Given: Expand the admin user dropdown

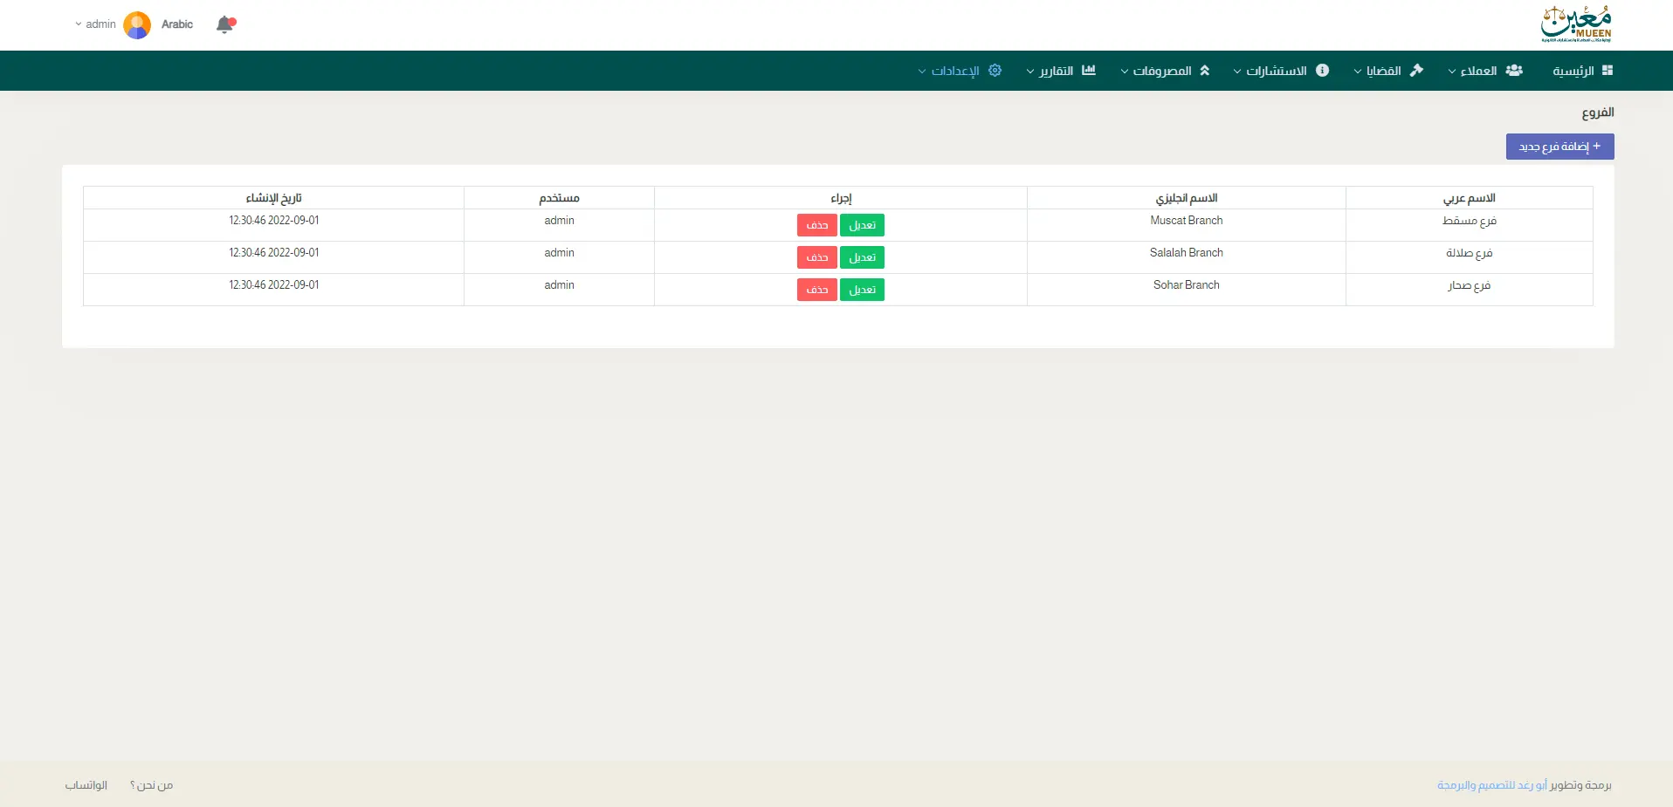Looking at the screenshot, I should pos(95,24).
